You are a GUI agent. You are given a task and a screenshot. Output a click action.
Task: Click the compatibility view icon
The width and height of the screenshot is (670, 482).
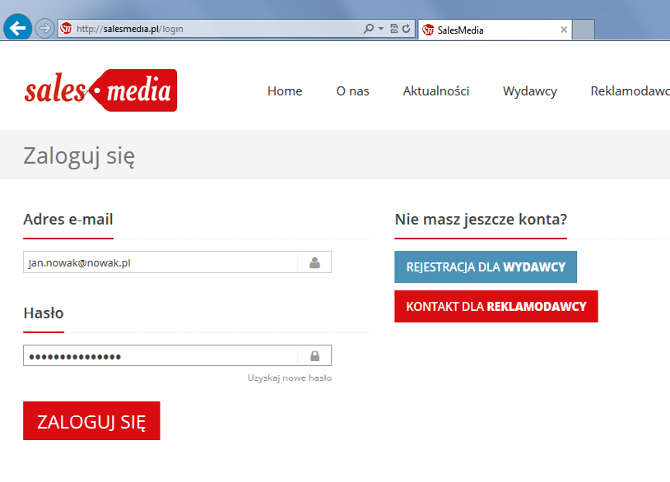(394, 29)
